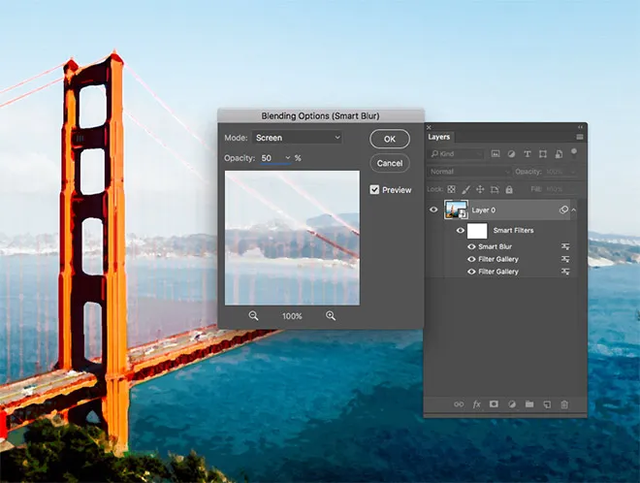The height and width of the screenshot is (483, 640).
Task: Open the Mode dropdown set to Screen
Action: pos(297,138)
